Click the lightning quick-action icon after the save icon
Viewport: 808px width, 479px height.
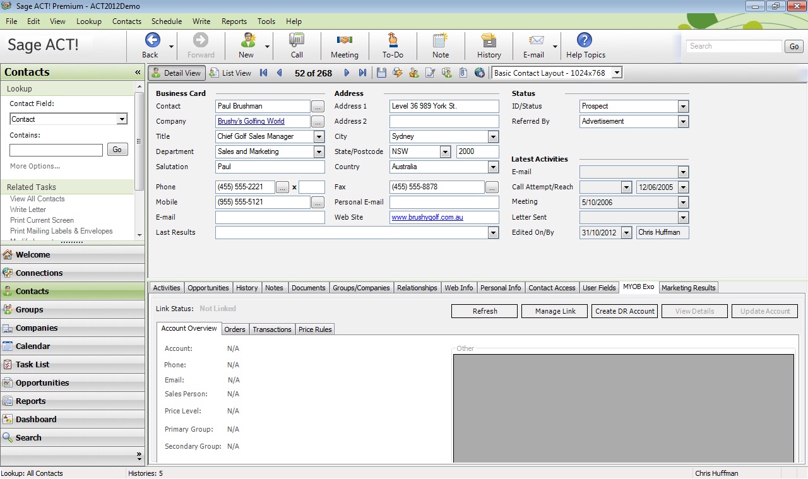[x=398, y=73]
